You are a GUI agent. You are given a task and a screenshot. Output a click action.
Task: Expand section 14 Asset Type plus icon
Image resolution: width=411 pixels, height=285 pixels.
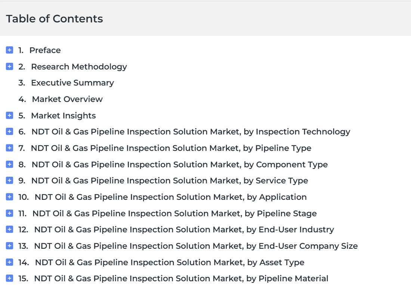point(9,262)
